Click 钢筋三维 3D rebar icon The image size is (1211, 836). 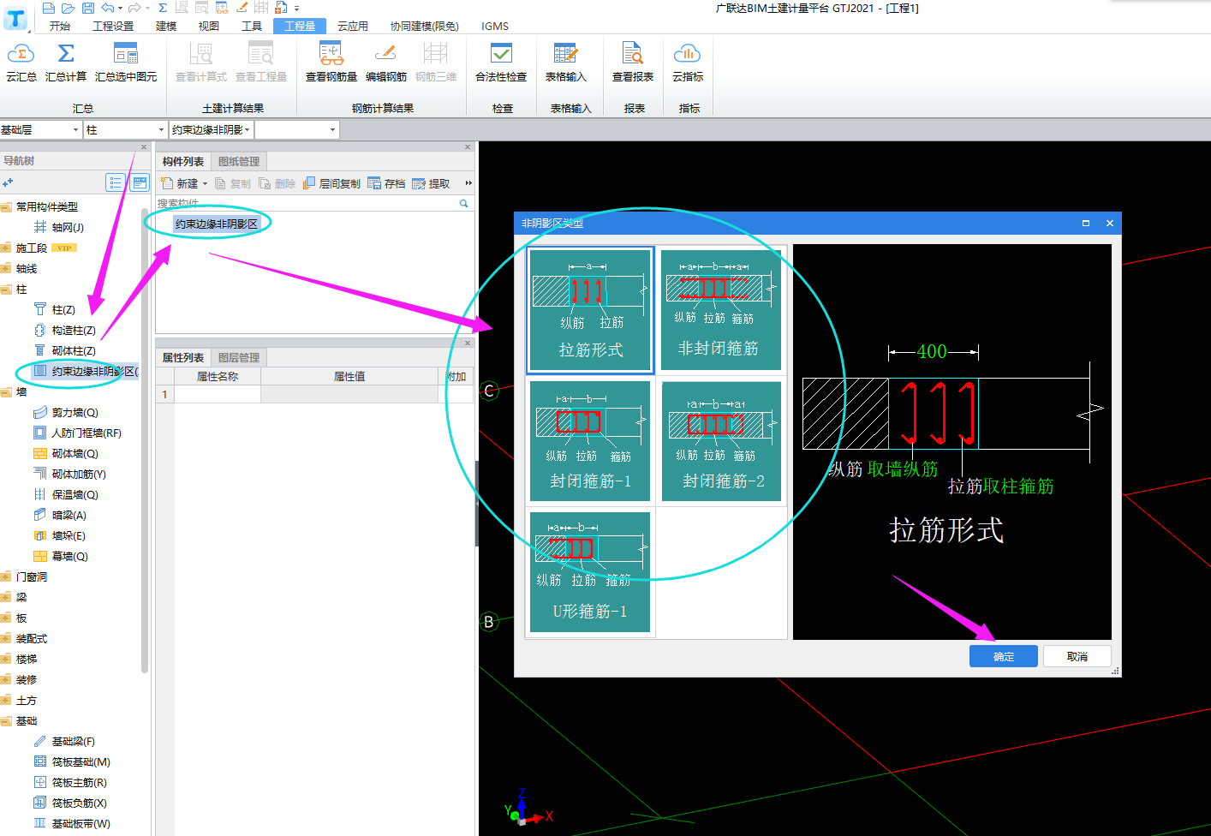(436, 55)
